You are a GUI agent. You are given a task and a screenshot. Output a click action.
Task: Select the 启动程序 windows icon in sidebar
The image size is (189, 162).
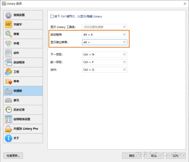[x=8, y=62]
